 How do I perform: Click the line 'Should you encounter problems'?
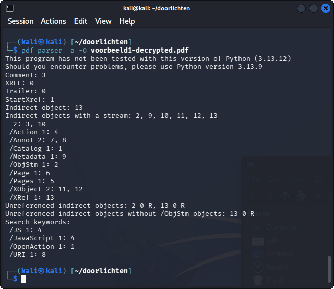coord(134,67)
